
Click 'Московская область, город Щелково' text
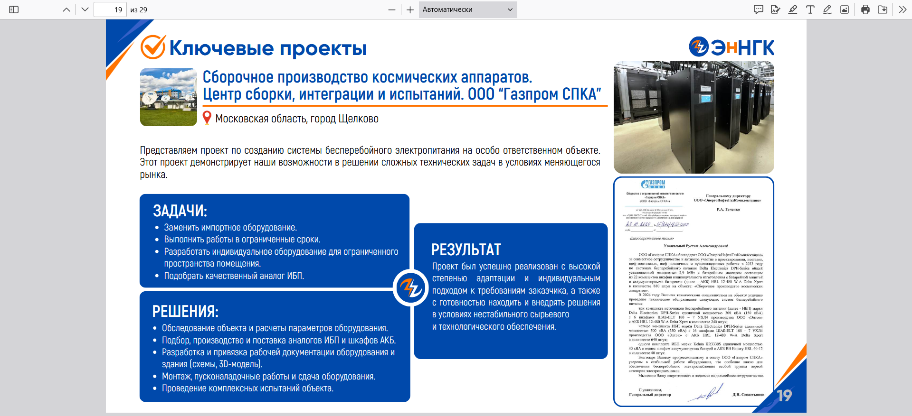(x=297, y=119)
